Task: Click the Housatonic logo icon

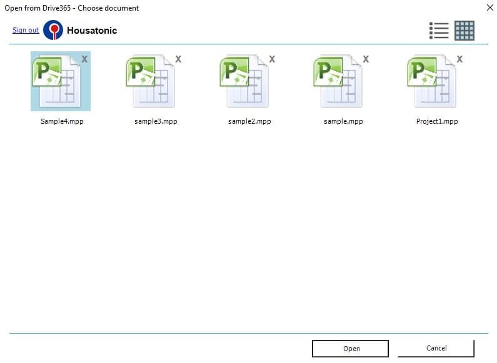Action: (53, 30)
